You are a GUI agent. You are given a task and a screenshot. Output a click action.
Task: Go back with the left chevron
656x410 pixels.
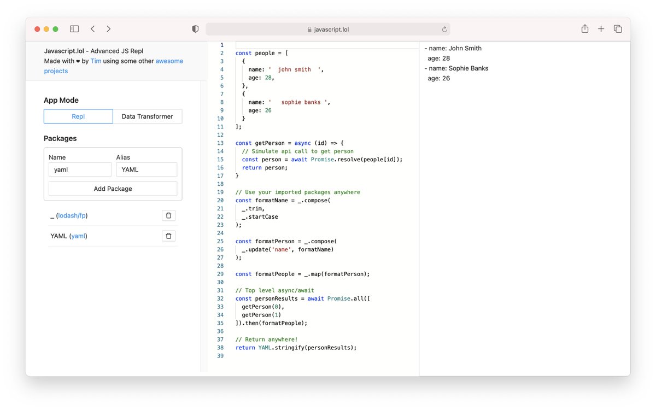(92, 29)
